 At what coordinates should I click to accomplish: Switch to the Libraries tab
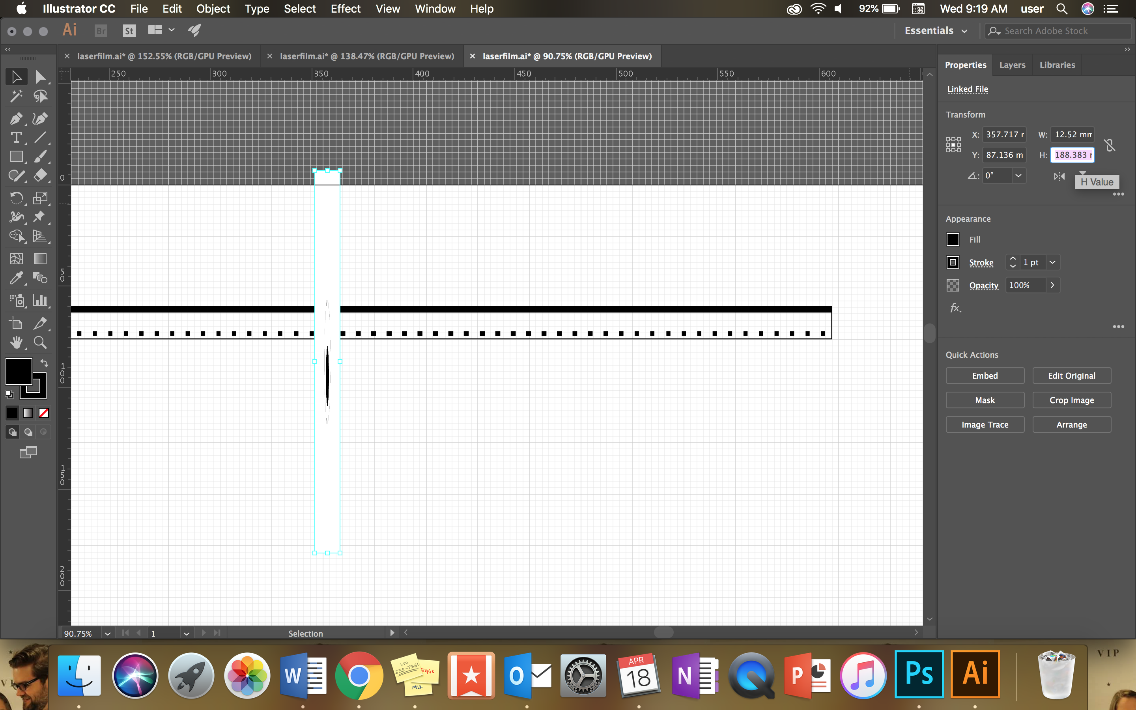point(1057,65)
